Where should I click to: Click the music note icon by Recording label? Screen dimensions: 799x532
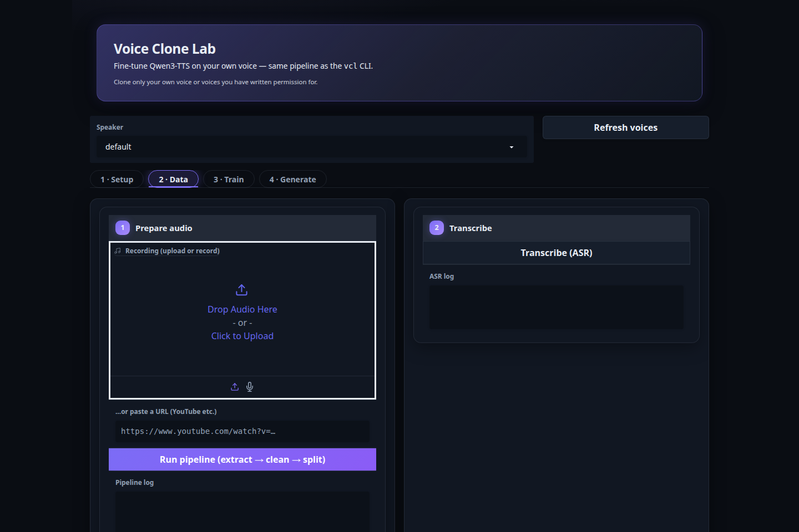118,251
